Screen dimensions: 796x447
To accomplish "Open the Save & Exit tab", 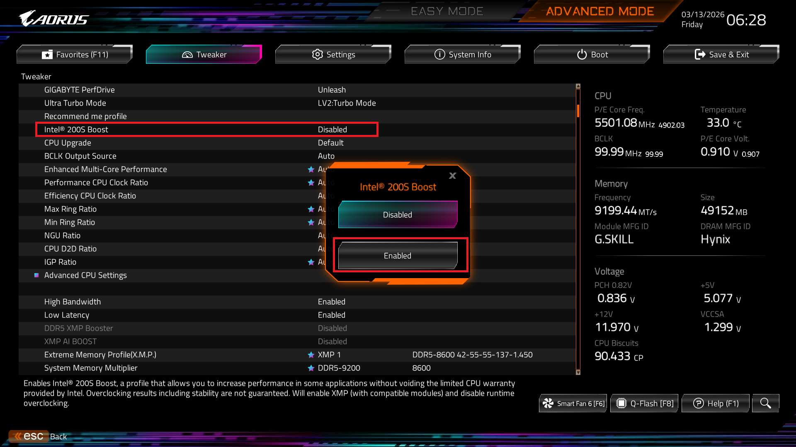I will (721, 55).
